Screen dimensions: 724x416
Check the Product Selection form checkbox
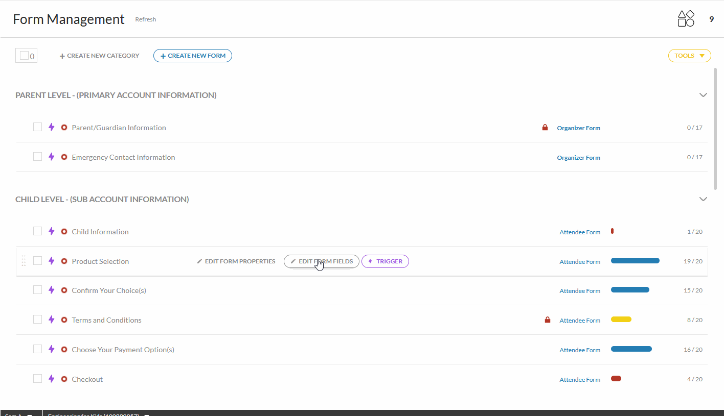37,261
